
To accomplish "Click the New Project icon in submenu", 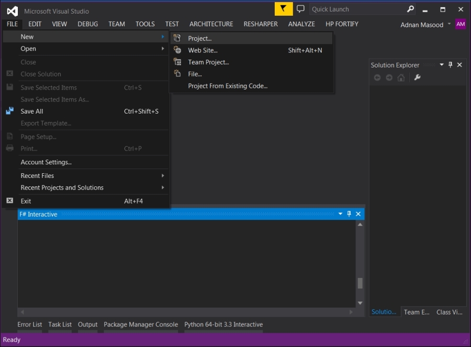I will [177, 38].
